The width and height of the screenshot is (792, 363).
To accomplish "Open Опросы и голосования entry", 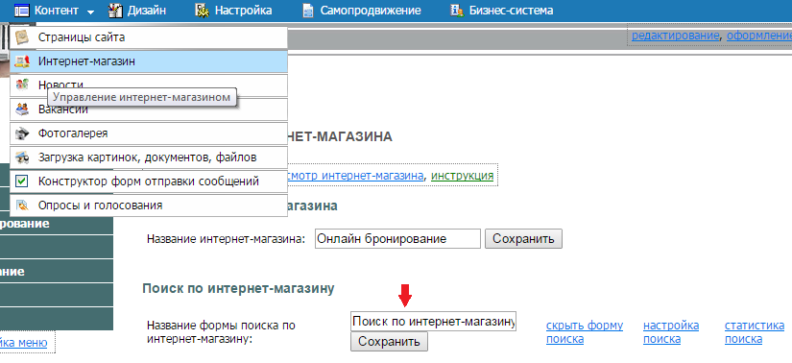I will pos(149,206).
